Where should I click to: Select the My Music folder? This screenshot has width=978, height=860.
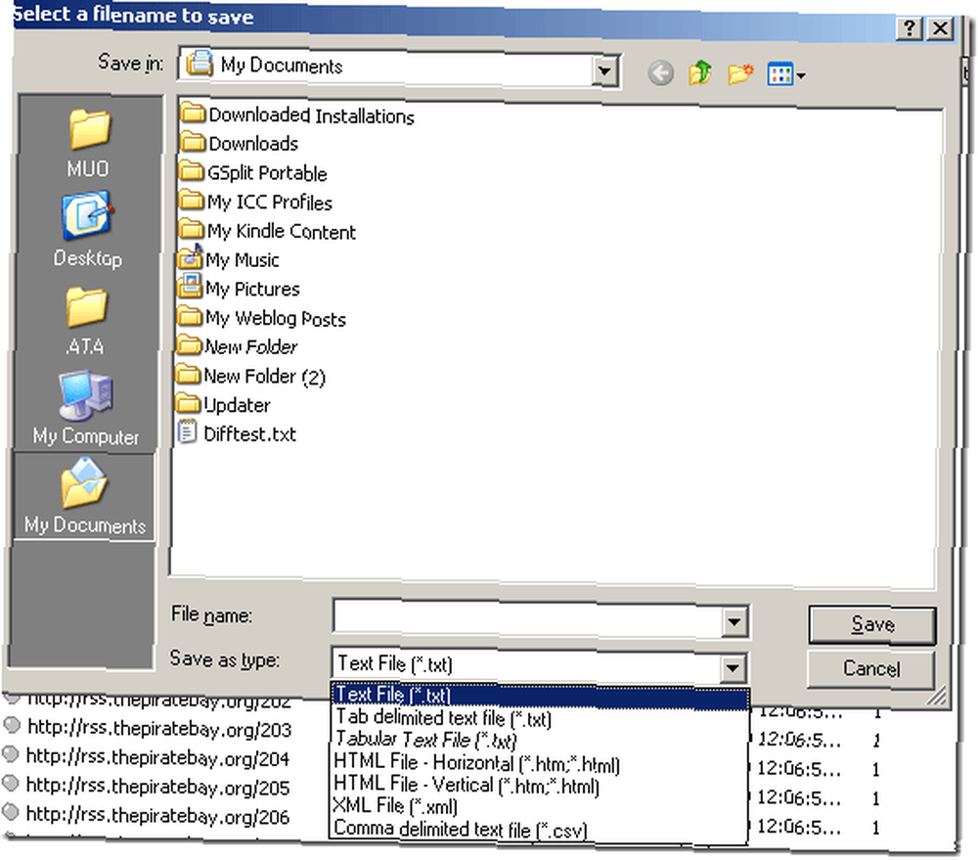coord(228,259)
